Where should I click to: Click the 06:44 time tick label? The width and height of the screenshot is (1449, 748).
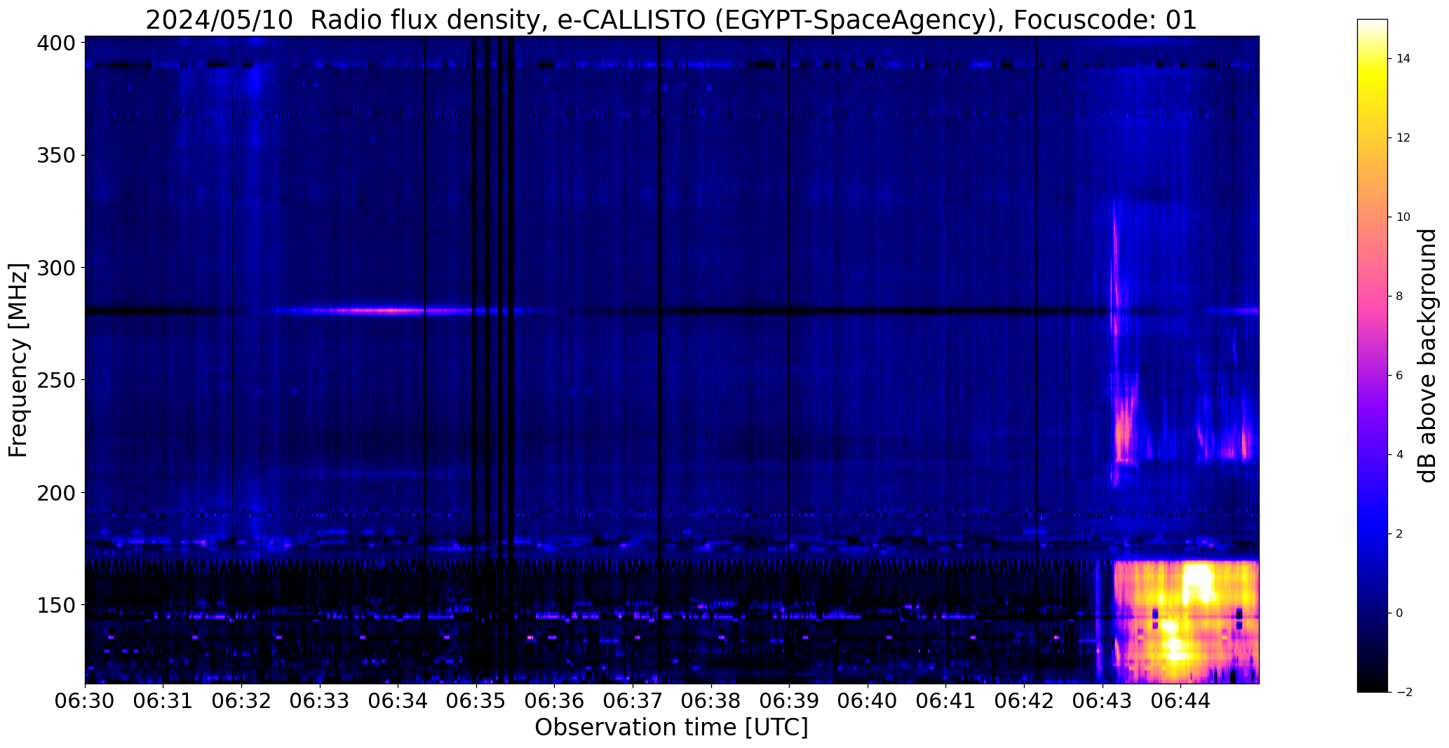[1180, 700]
